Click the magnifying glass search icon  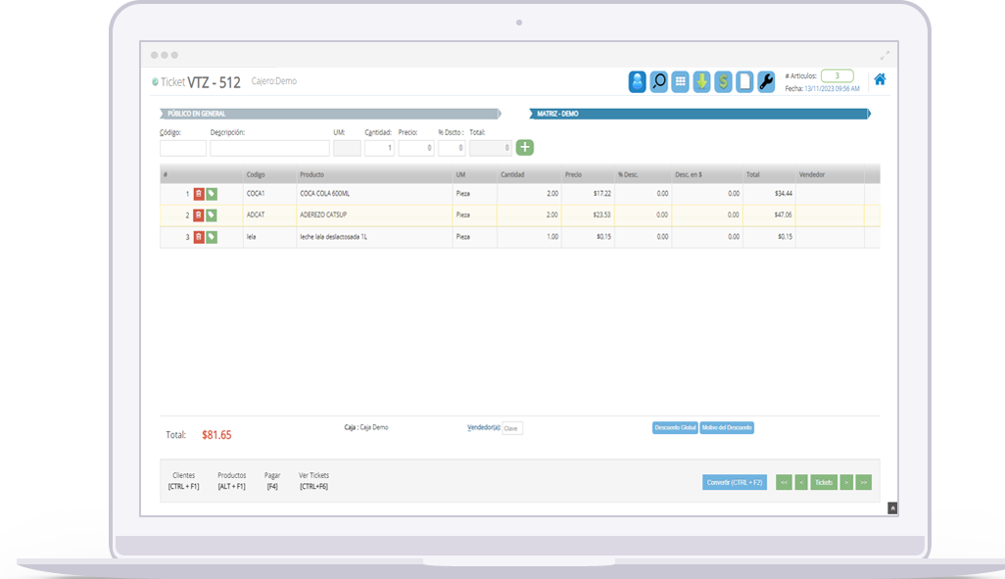click(659, 81)
